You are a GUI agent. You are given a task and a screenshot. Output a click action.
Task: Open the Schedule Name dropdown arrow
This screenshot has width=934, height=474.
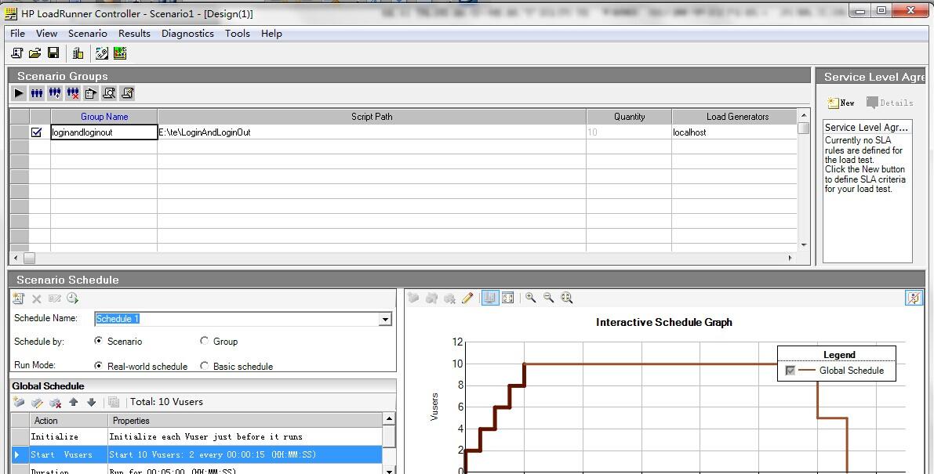[385, 320]
